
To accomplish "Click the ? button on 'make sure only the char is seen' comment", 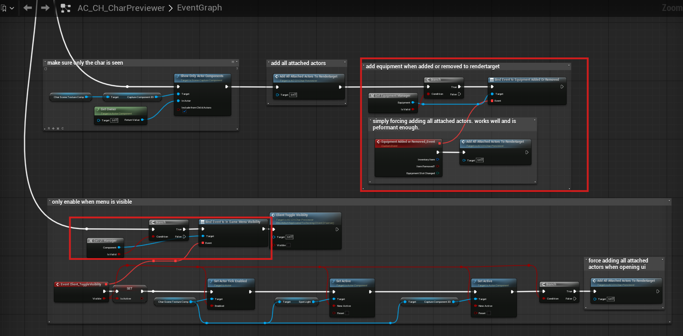I will (x=237, y=69).
